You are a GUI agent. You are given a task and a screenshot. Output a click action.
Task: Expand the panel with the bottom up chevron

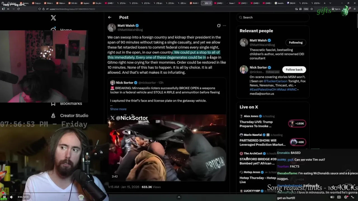click(179, 197)
